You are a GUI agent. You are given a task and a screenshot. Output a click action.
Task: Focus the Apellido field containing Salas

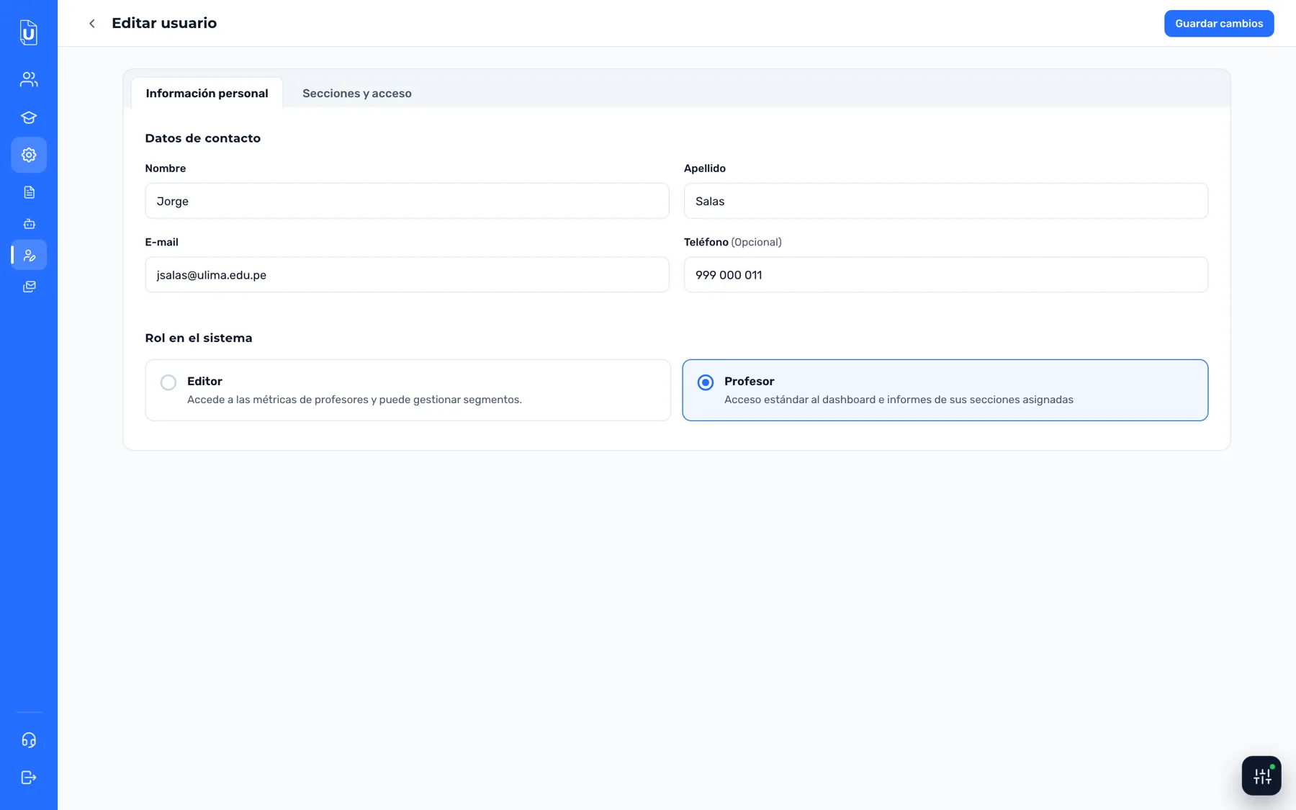946,201
